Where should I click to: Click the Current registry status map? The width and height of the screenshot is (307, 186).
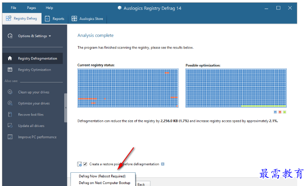click(x=128, y=88)
